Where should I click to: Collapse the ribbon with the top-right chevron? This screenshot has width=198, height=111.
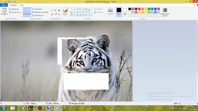coord(195,5)
